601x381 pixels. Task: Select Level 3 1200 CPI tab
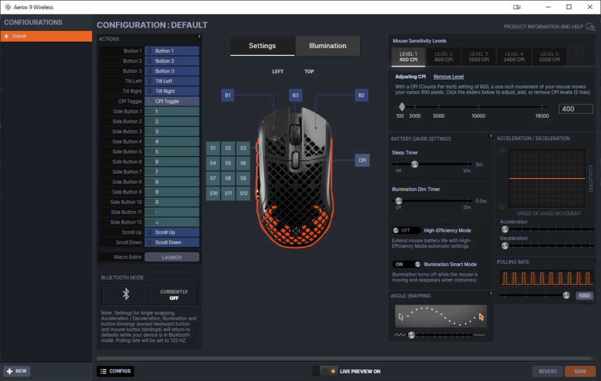[479, 56]
